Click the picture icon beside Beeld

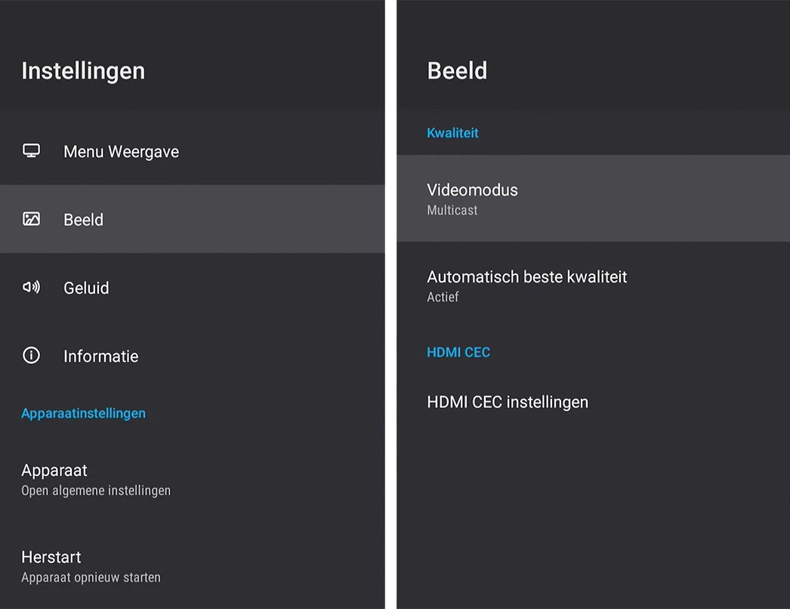(31, 219)
